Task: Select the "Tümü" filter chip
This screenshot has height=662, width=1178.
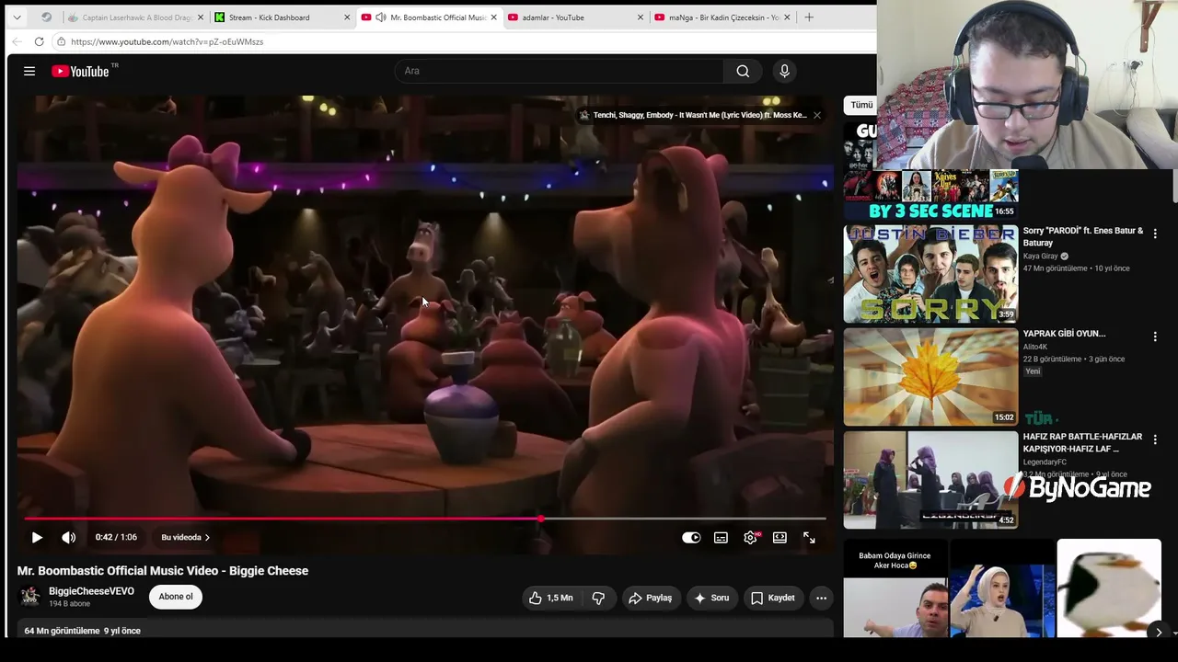Action: 861,105
